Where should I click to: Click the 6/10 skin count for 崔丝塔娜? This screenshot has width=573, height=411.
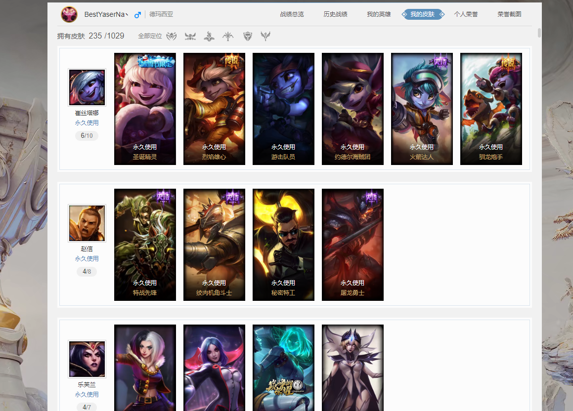pyautogui.click(x=87, y=136)
